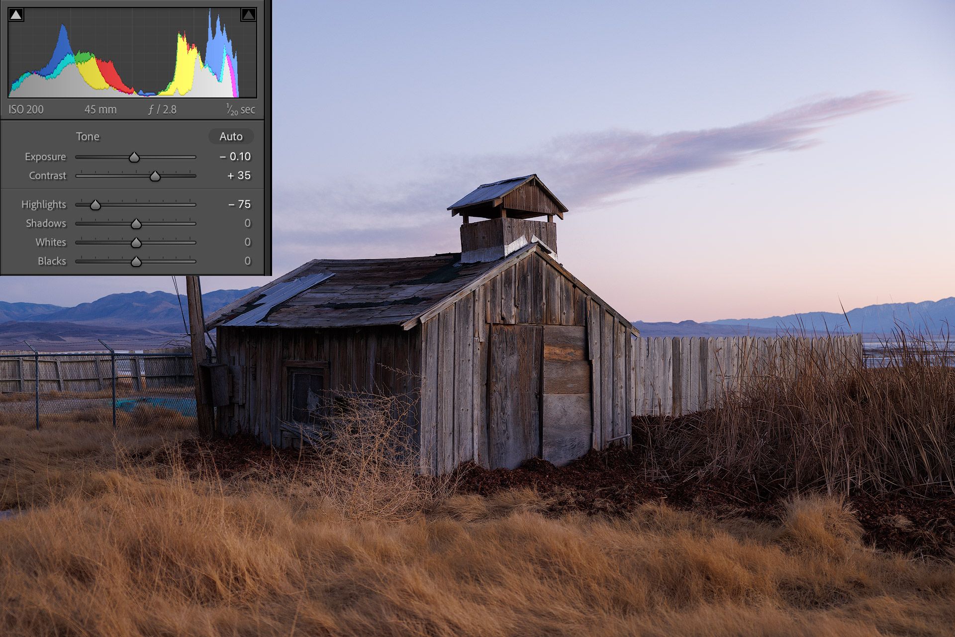This screenshot has height=637, width=955.
Task: Click the Highlights slider label
Action: (x=44, y=204)
